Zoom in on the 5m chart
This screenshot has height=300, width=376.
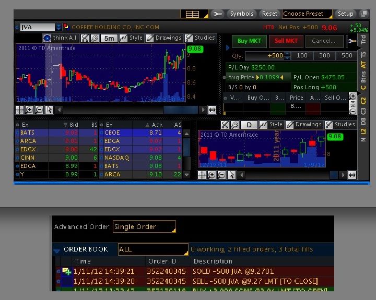point(29,110)
